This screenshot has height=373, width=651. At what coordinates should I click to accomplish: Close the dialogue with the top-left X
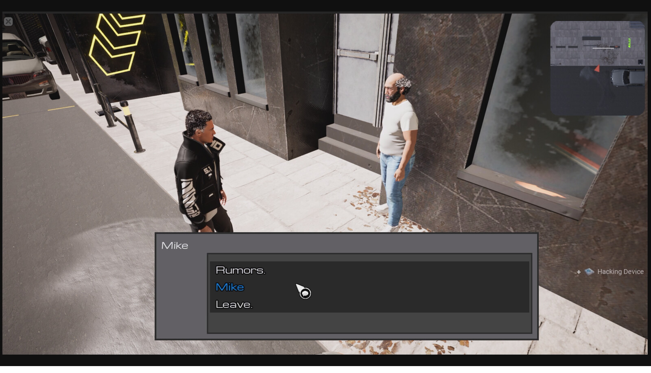(x=9, y=22)
